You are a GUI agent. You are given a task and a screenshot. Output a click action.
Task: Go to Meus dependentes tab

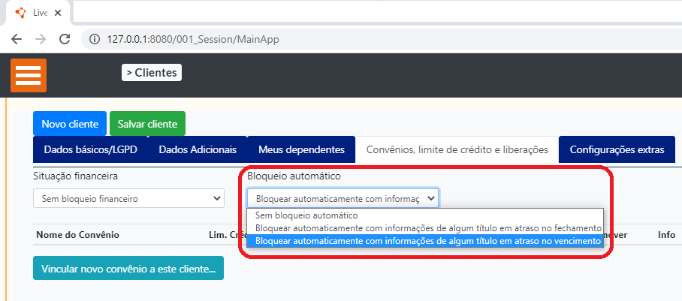click(x=301, y=149)
